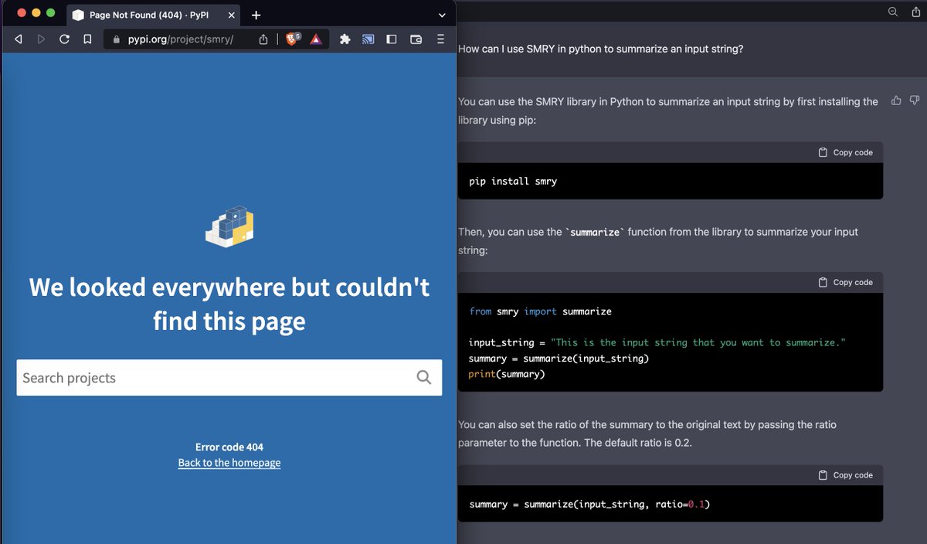Click the address bar URL pypi.org/project/smry/
This screenshot has height=544, width=927.
[181, 39]
